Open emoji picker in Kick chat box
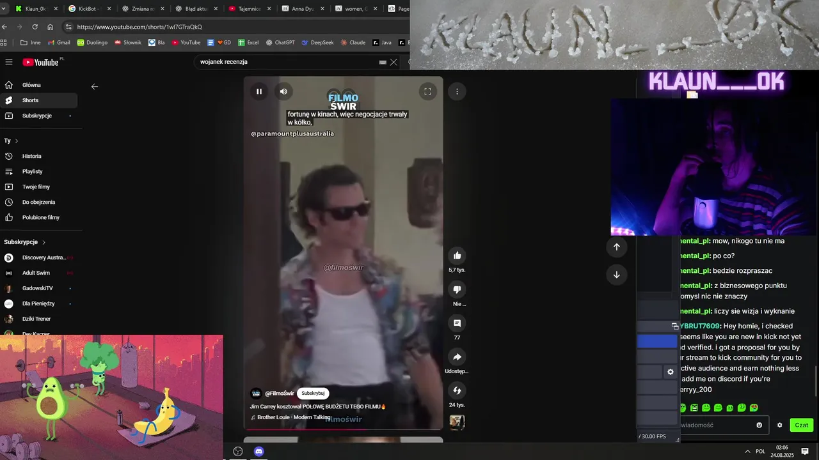The height and width of the screenshot is (460, 819). [759, 425]
